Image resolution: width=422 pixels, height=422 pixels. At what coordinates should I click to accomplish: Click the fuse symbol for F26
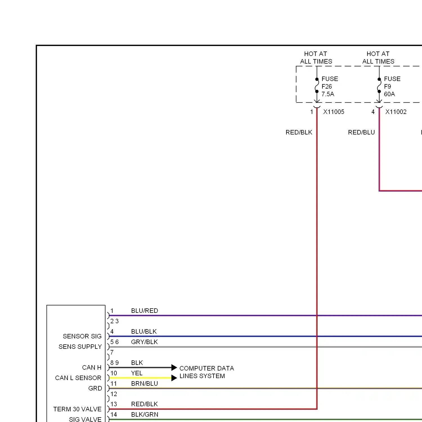pos(317,86)
